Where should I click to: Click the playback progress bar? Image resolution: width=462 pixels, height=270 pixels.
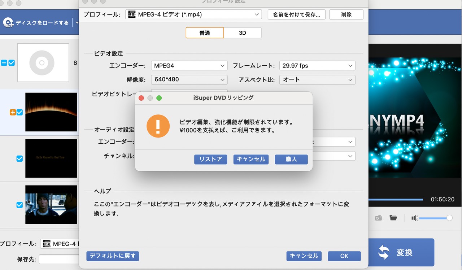(396, 199)
